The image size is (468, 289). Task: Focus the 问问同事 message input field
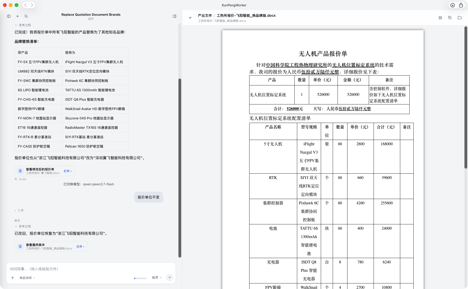(91, 269)
